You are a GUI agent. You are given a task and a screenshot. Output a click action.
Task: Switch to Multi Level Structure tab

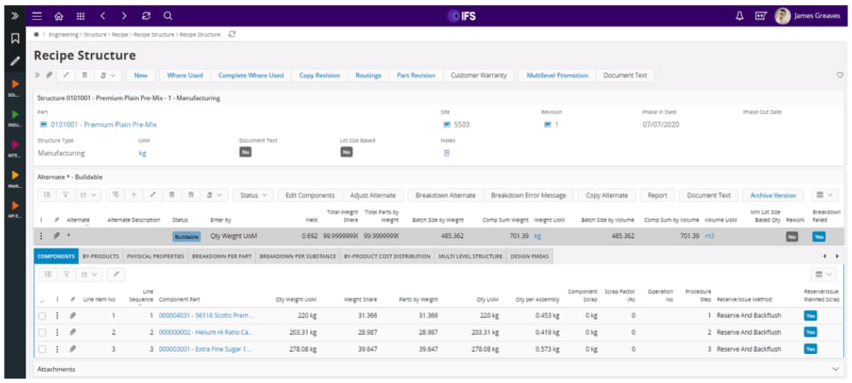point(470,256)
